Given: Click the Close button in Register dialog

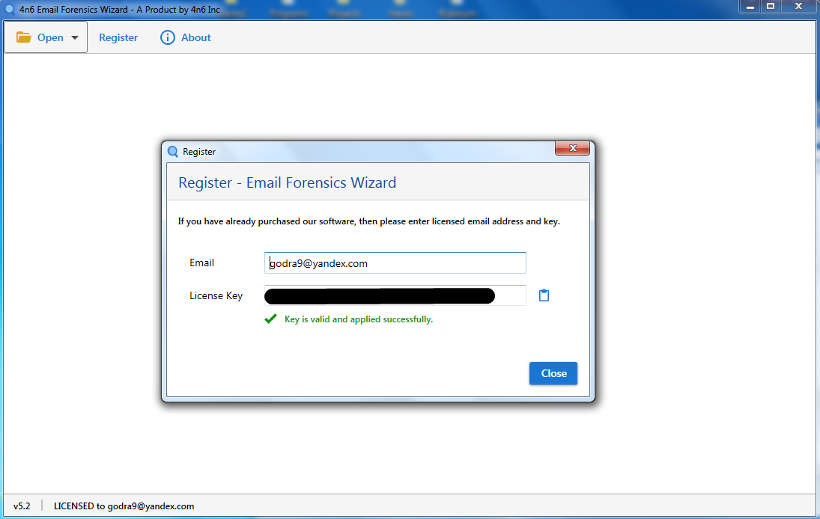Looking at the screenshot, I should tap(553, 373).
